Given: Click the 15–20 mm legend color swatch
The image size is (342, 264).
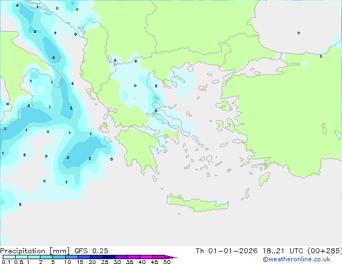Looking at the screenshot, I should (84, 257).
